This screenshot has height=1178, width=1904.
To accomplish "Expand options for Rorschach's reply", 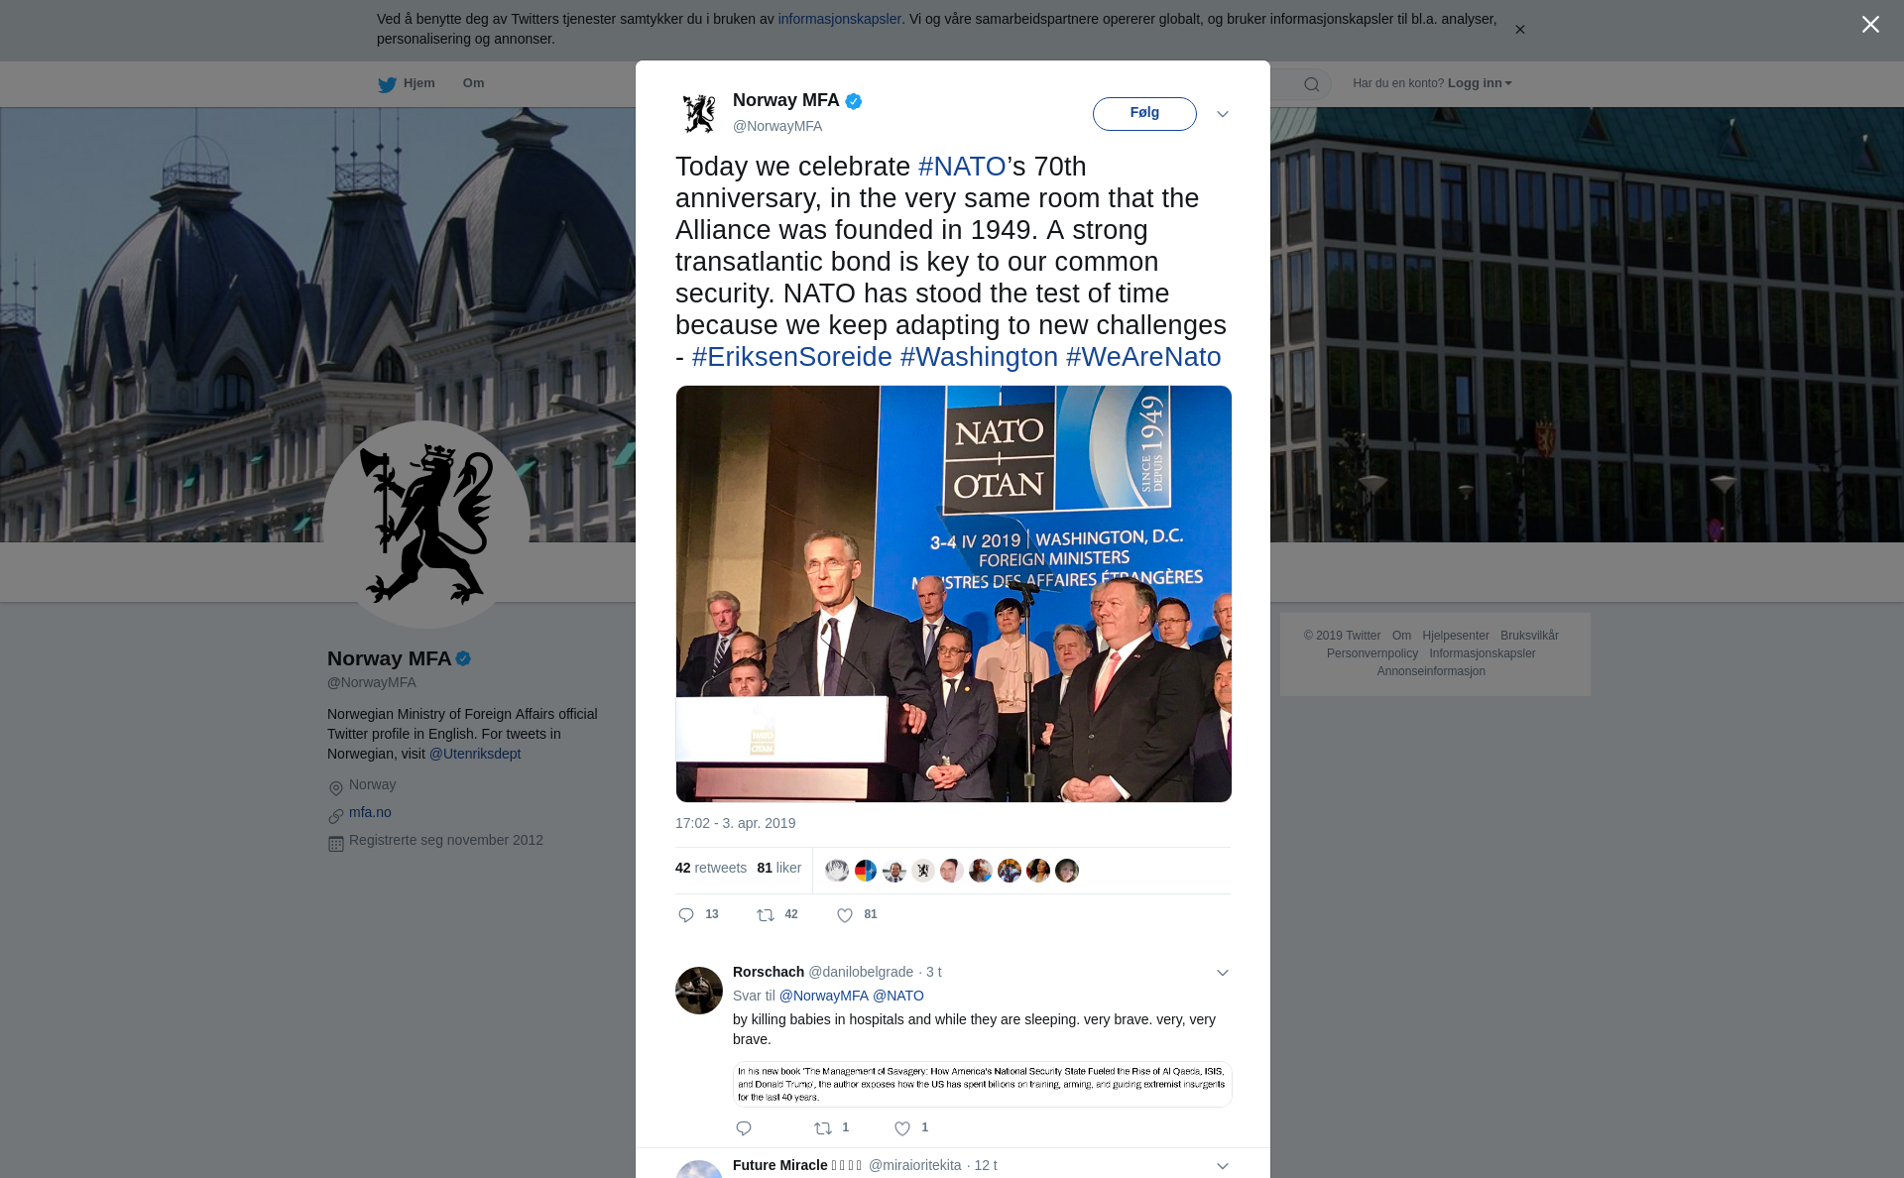I will click(1223, 973).
